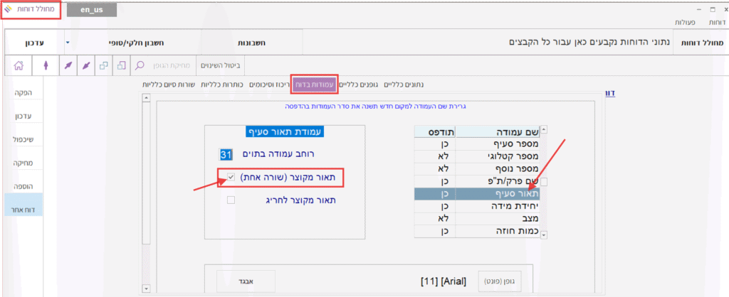
Task: Click the magnifying glass search icon
Action: [x=140, y=65]
